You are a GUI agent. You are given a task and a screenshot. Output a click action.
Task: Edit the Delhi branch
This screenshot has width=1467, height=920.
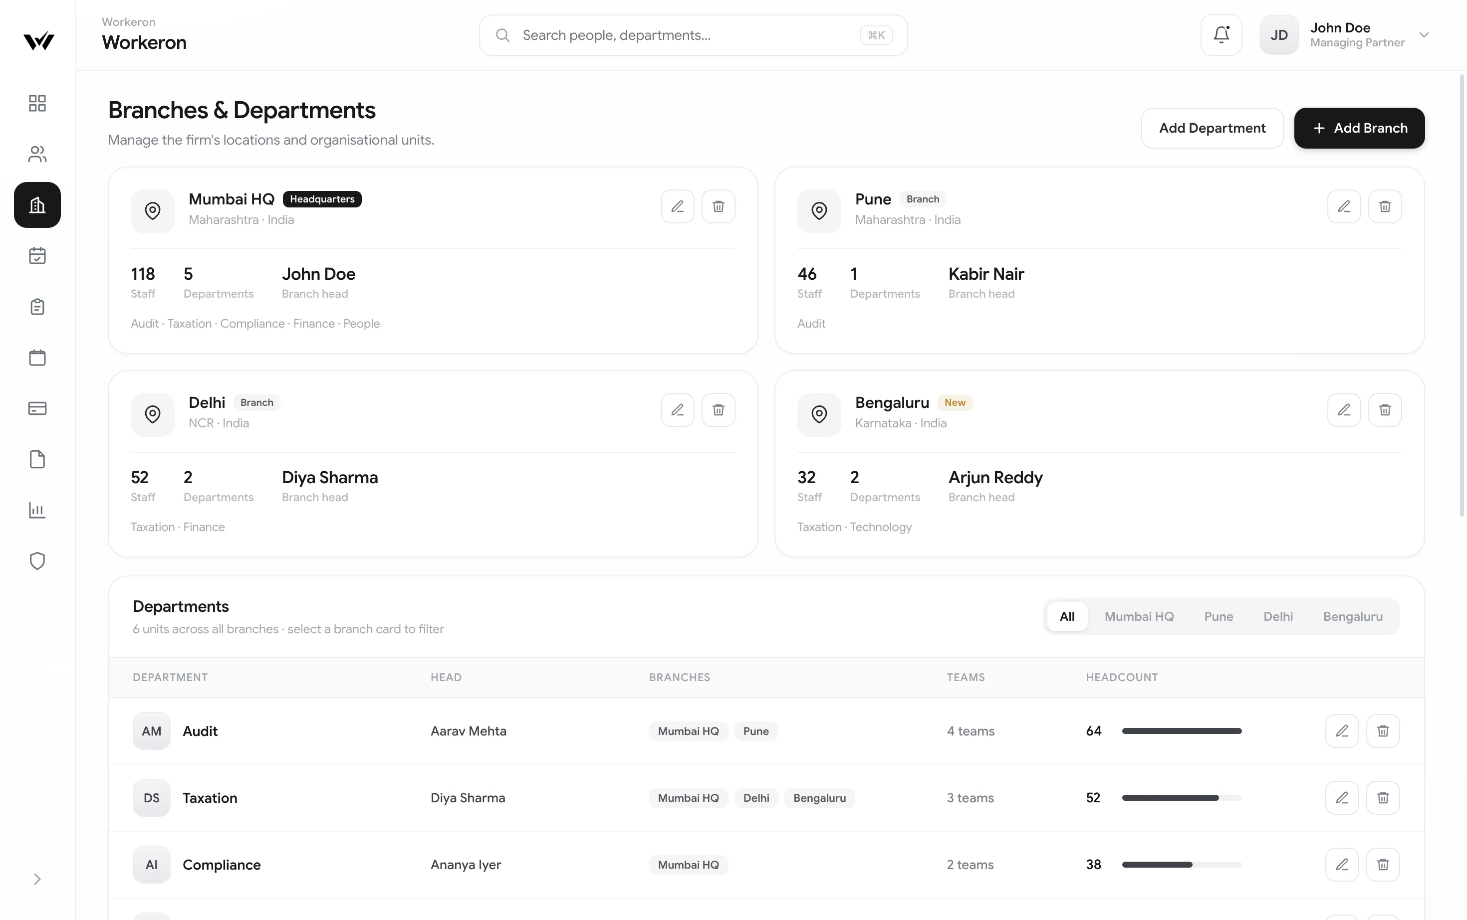(x=678, y=409)
